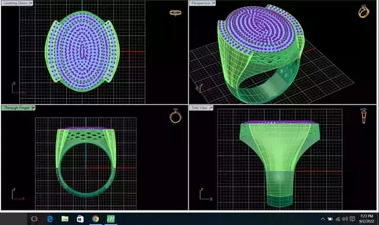Click the perspective ring orientation icon
The width and height of the screenshot is (379, 225).
[363, 11]
